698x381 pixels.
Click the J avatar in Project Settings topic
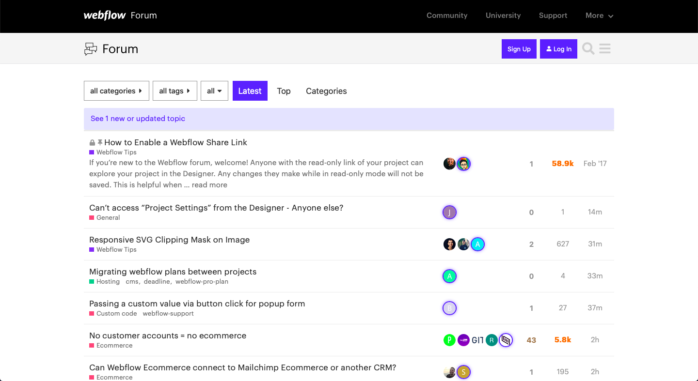[x=450, y=212]
